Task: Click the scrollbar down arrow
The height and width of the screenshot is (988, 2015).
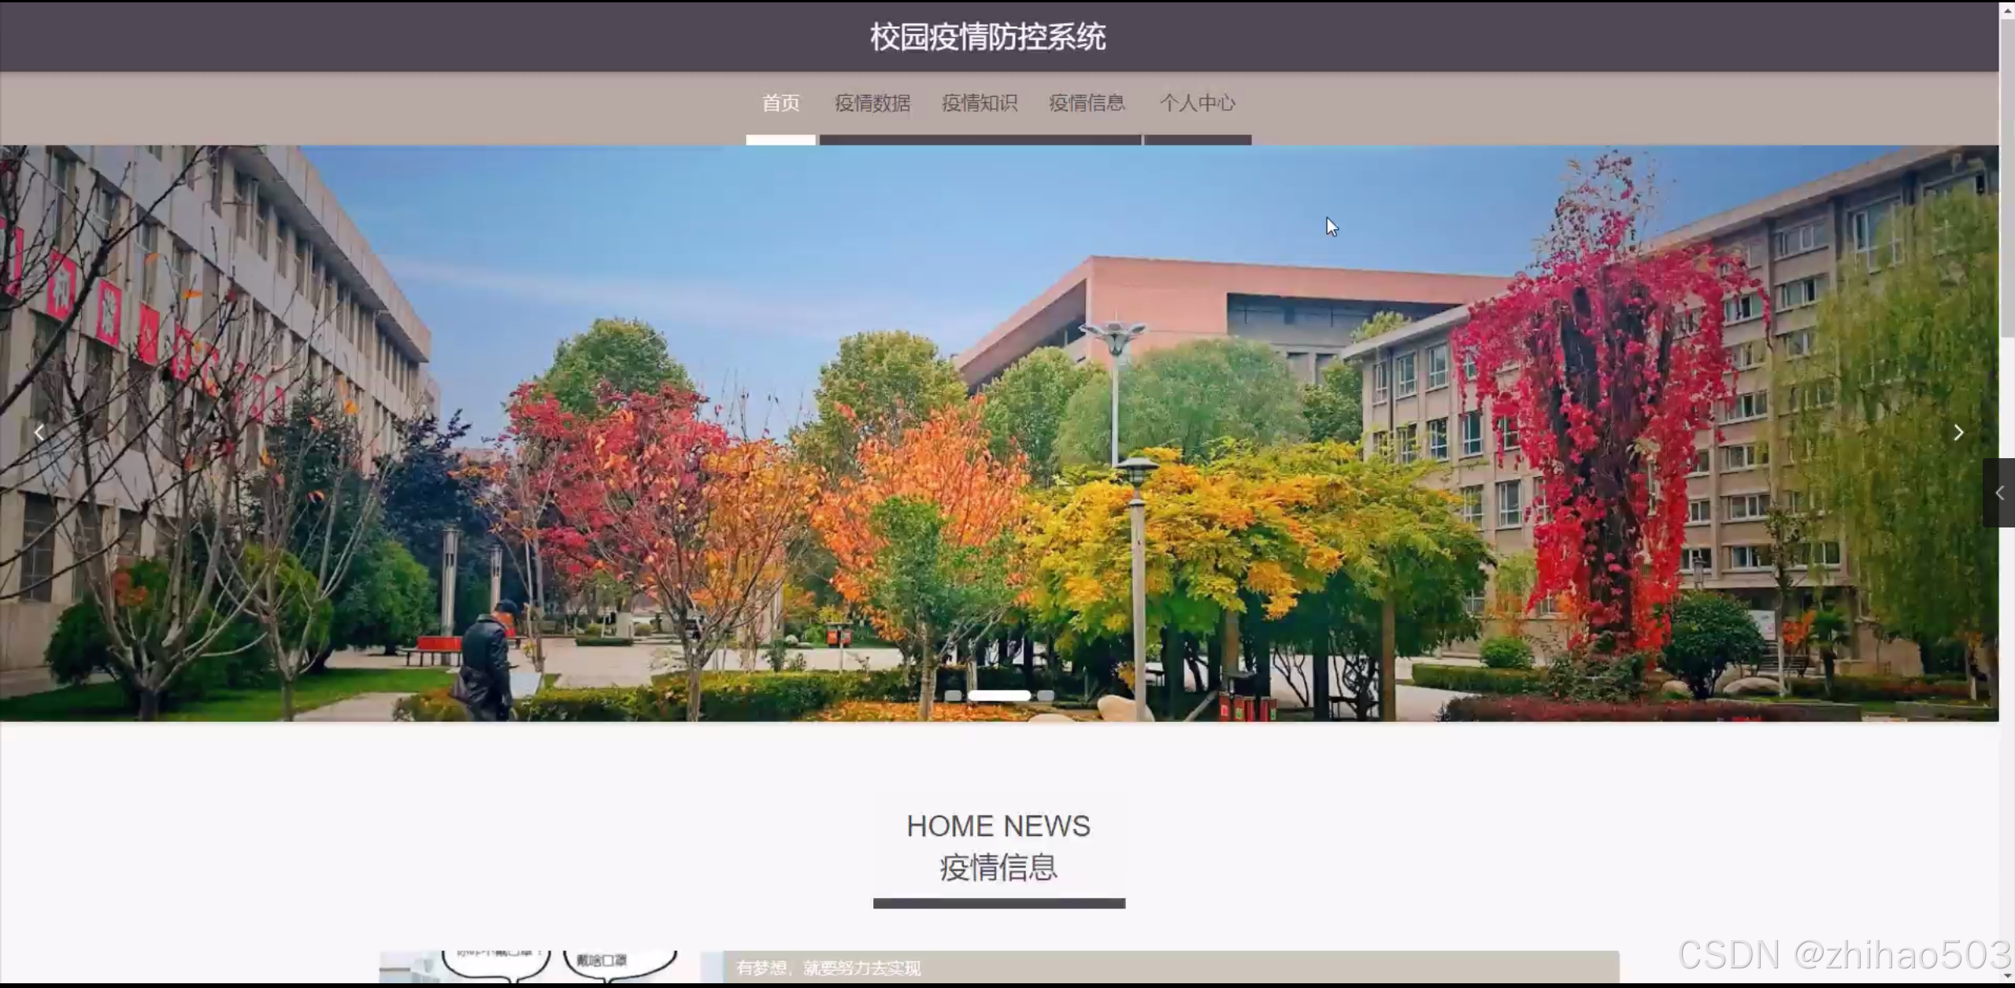Action: pyautogui.click(x=2007, y=976)
